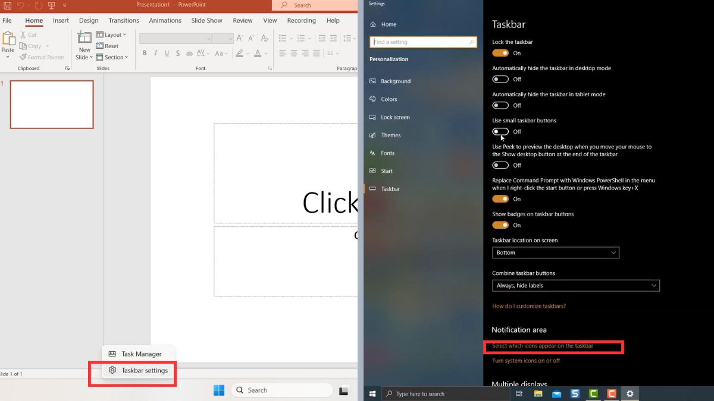This screenshot has width=714, height=401.
Task: Open the font name combo box
Action: click(x=176, y=38)
